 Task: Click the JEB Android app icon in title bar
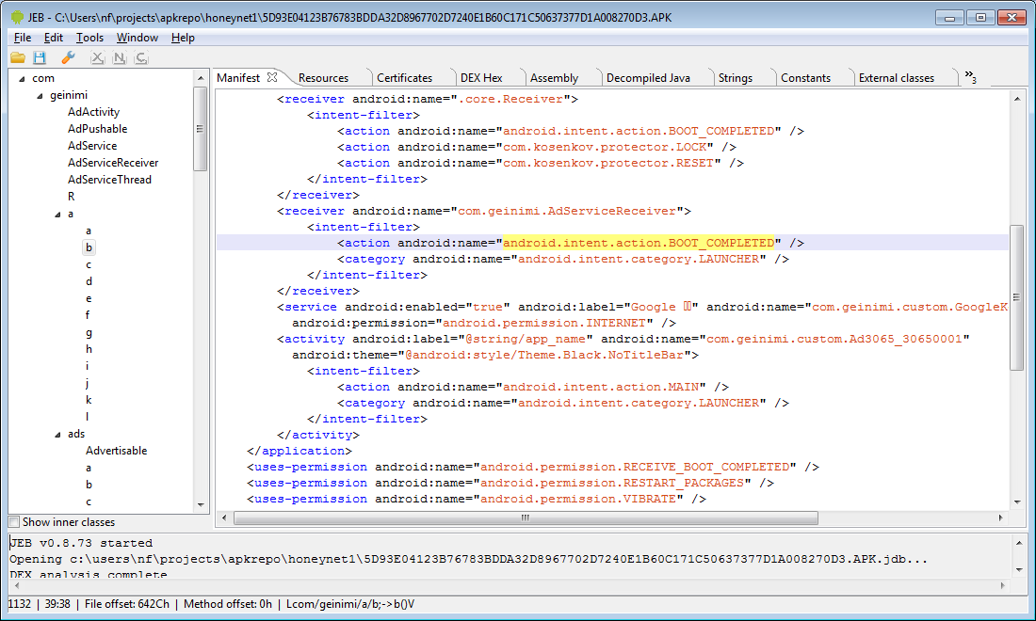(x=17, y=18)
